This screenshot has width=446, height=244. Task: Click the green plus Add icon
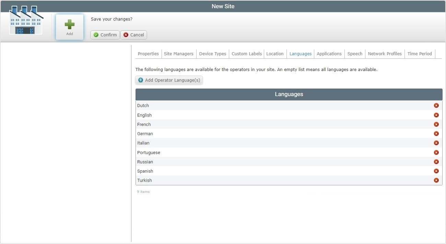tap(69, 24)
